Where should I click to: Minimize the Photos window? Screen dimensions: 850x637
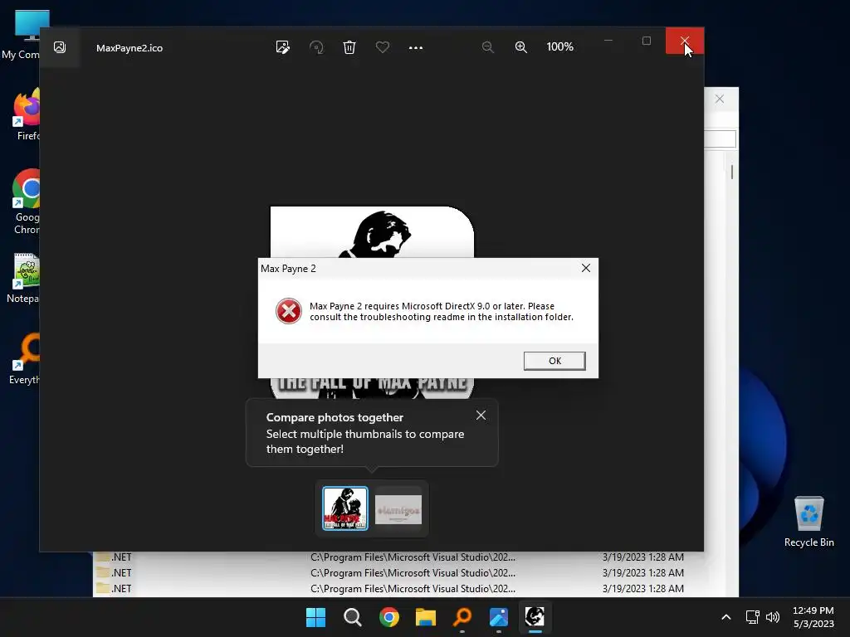(608, 41)
